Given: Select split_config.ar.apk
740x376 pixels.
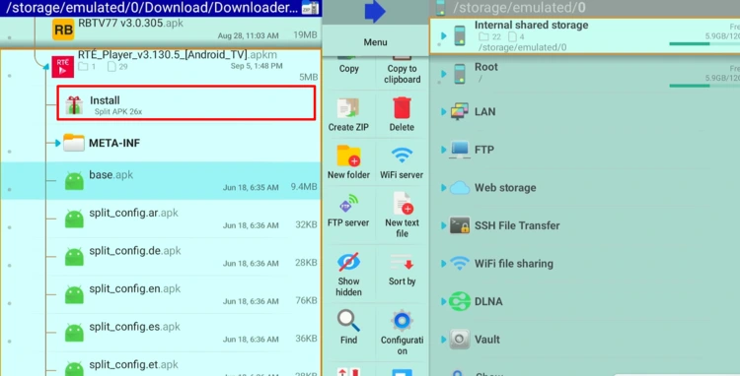Looking at the screenshot, I should 161,219.
